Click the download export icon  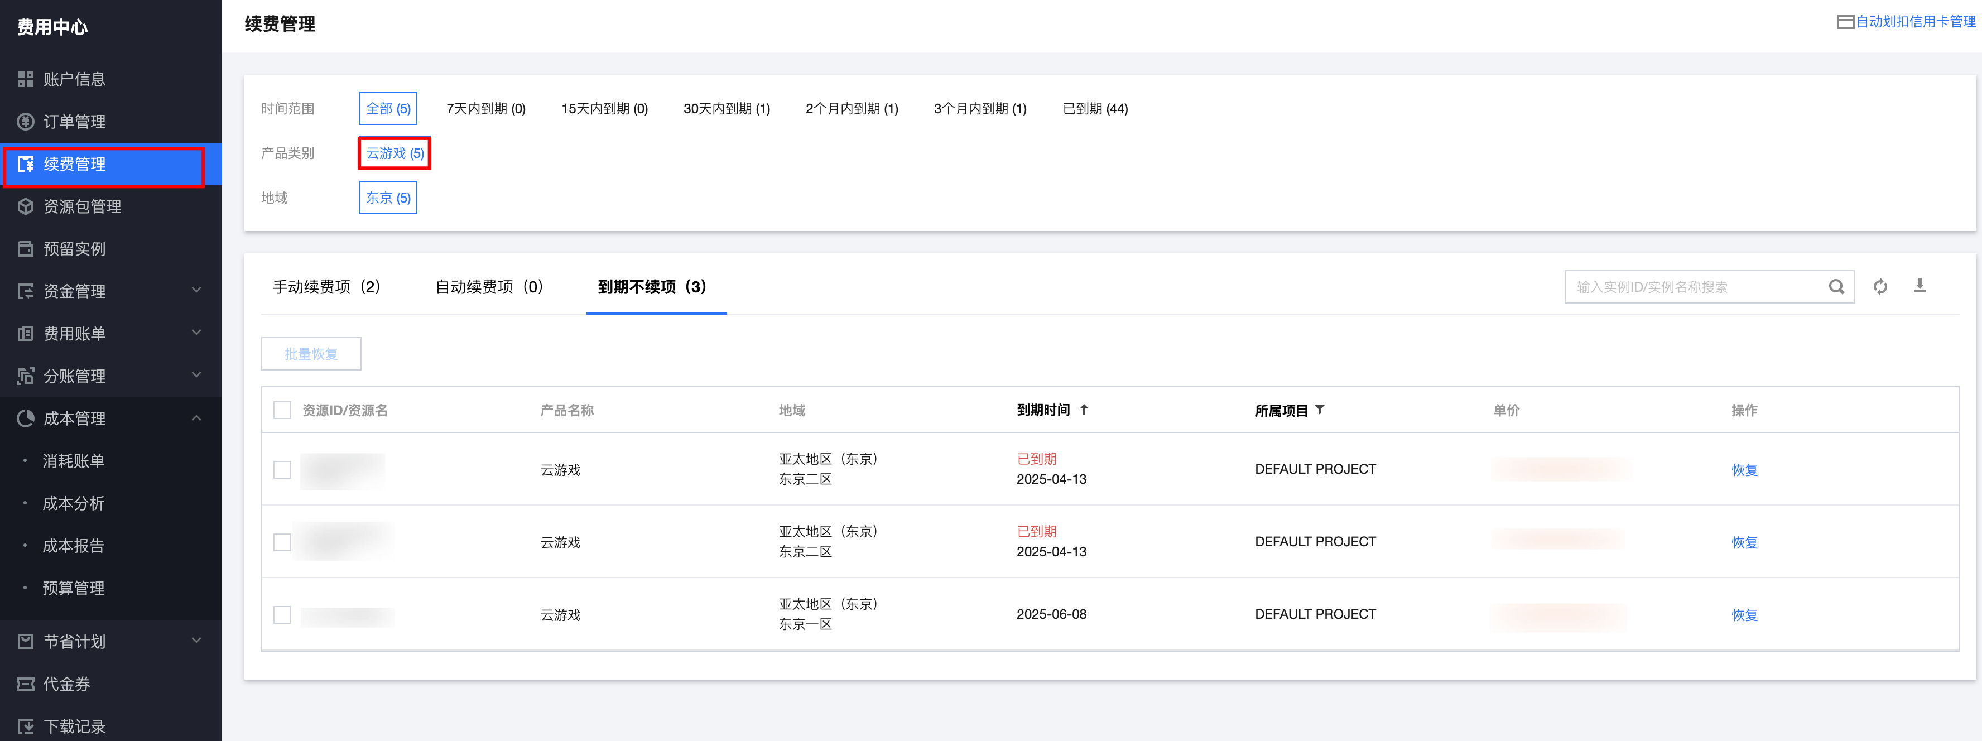tap(1920, 286)
